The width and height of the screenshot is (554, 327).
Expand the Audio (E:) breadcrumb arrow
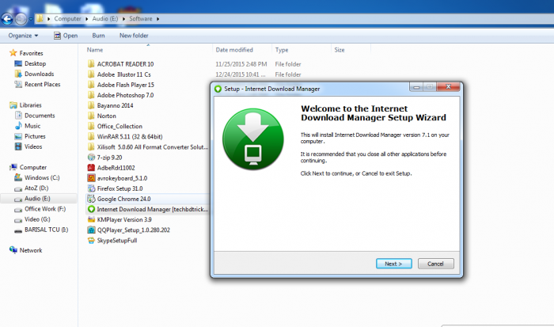point(123,19)
